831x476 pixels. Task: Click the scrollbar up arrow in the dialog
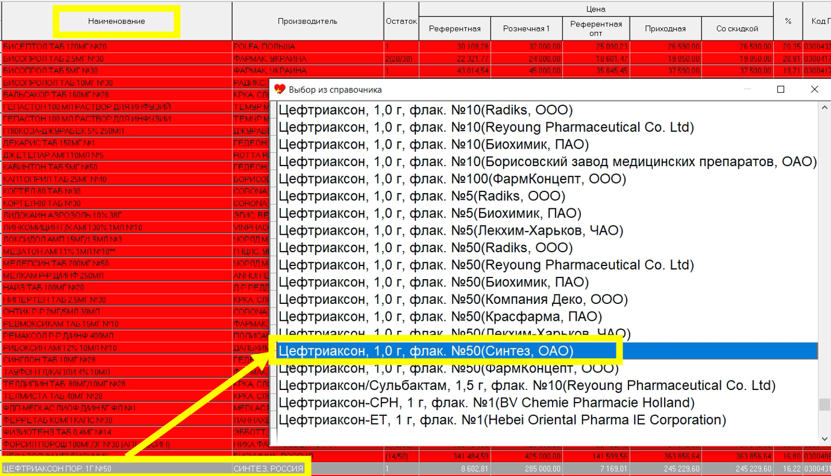click(824, 108)
